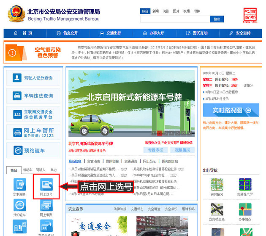Click the 交通安全 calligraphy thumbnail
266x236 pixels.
tap(98, 226)
